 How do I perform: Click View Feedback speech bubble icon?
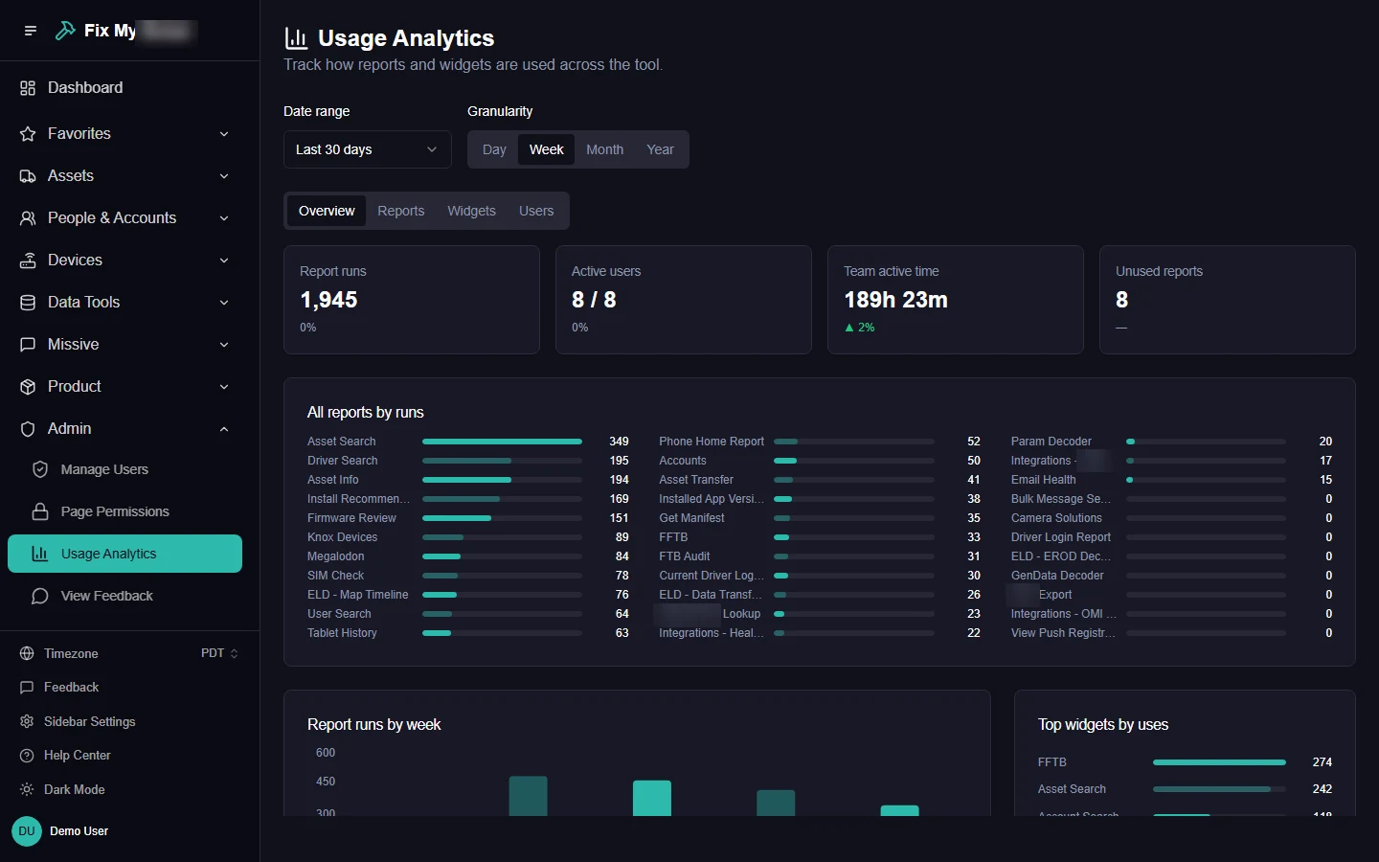40,596
